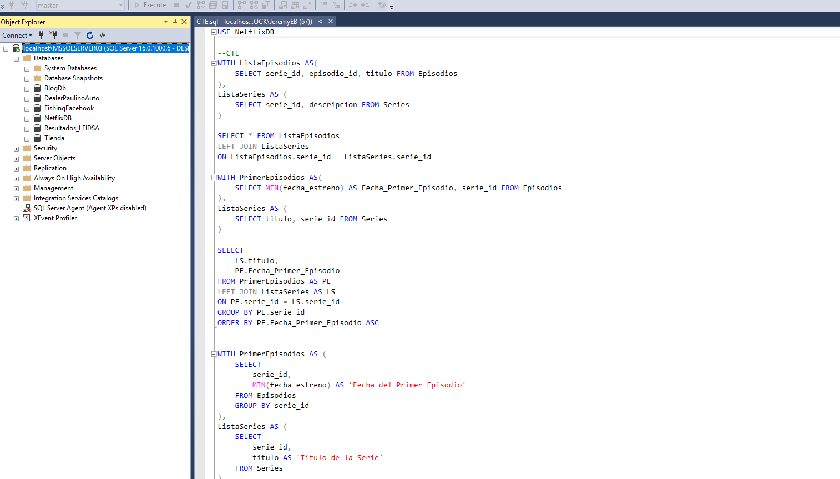Close the CTE.sql tab
Image resolution: width=840 pixels, height=479 pixels.
331,22
